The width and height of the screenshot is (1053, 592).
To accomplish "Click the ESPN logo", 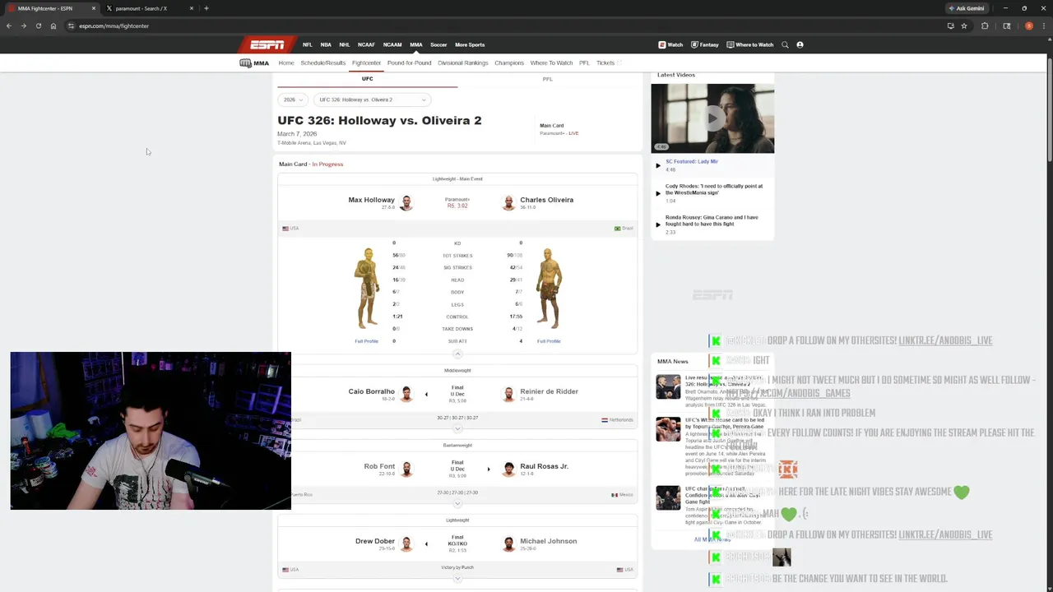I will [x=267, y=44].
